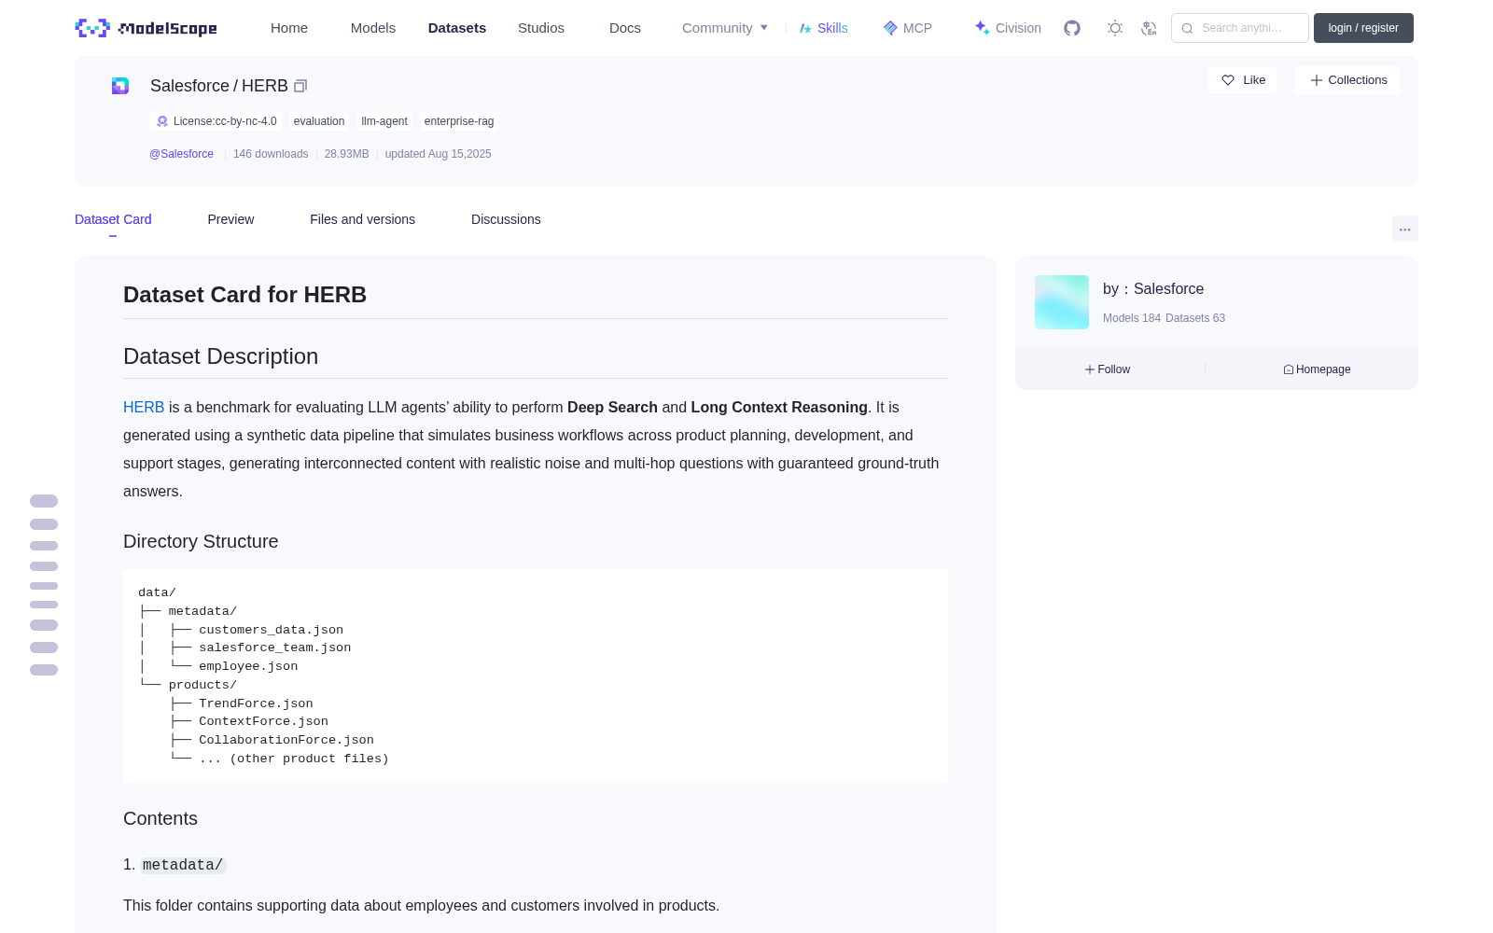Image resolution: width=1493 pixels, height=933 pixels.
Task: Select the evaluation tag
Action: point(319,121)
